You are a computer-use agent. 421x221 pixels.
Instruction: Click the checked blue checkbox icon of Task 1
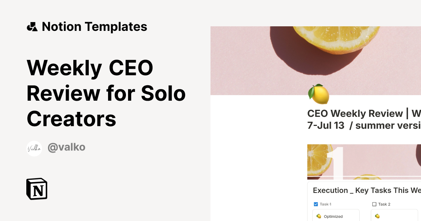pos(315,204)
